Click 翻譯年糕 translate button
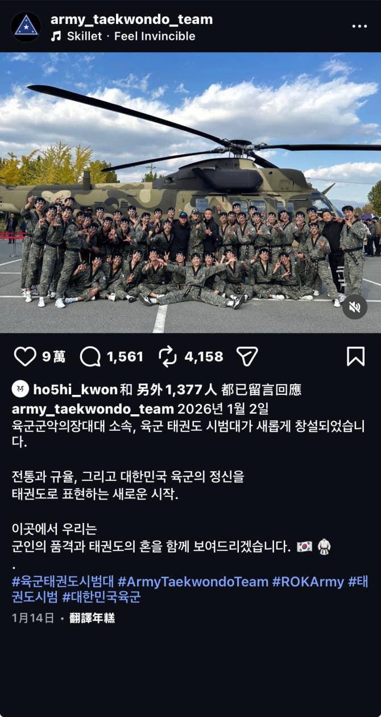The width and height of the screenshot is (381, 717). (x=92, y=618)
